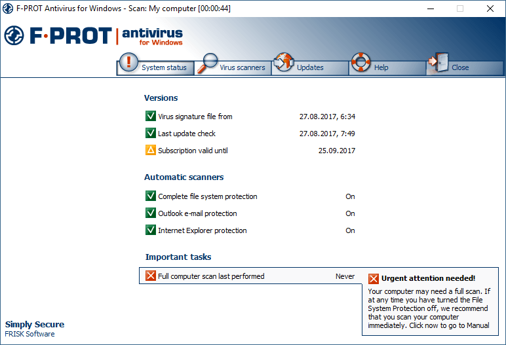Click Full computer scan last performed row
Viewport: 506px width, 345px height.
(250, 276)
